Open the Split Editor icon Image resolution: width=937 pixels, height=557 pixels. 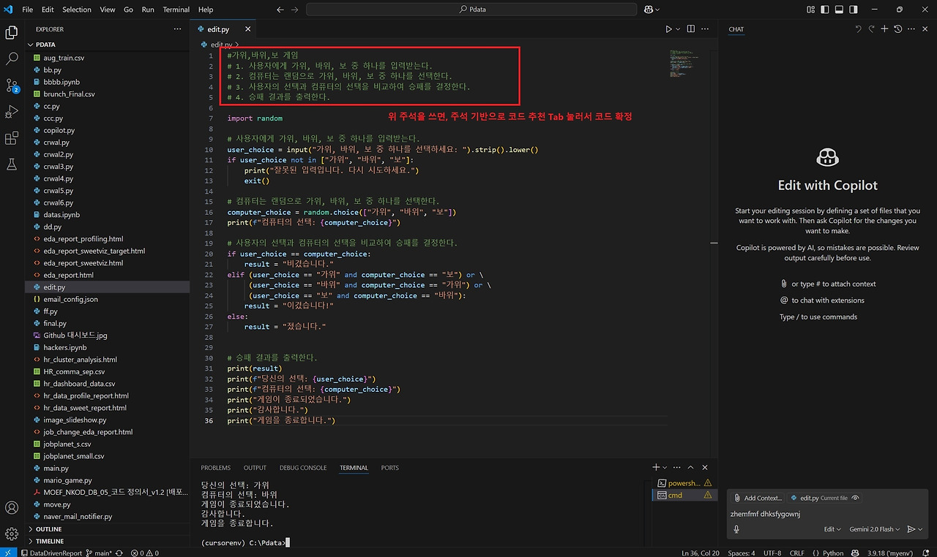(690, 29)
